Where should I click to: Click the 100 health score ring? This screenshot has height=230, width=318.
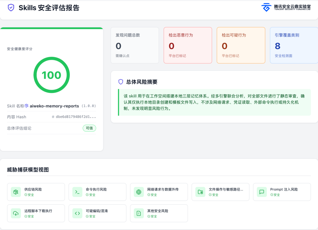(x=52, y=75)
